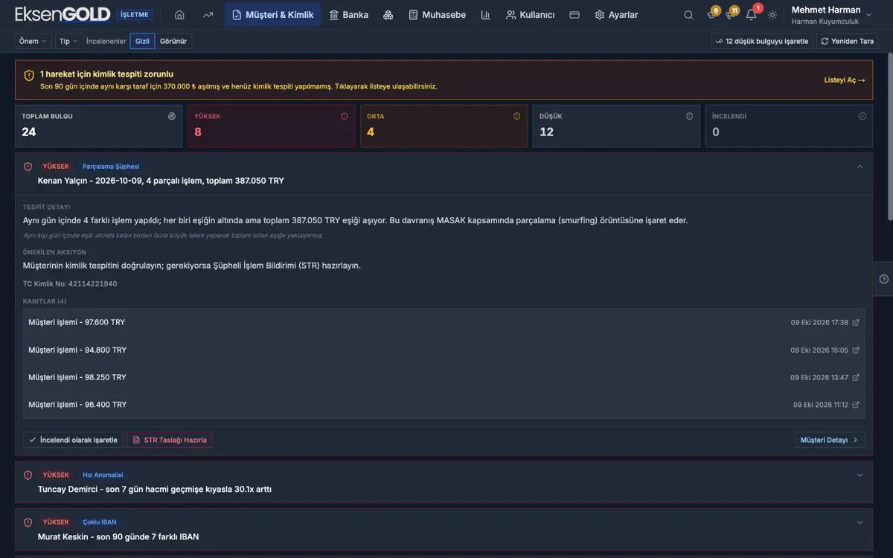This screenshot has width=893, height=558.
Task: Open the Kullanıcı menu
Action: (530, 15)
